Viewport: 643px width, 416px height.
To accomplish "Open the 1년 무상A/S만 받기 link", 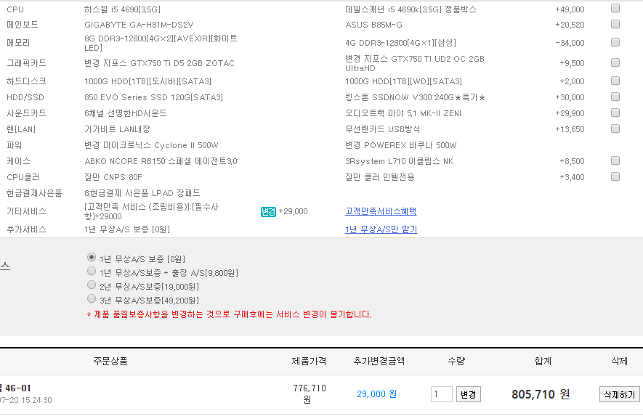I will point(381,229).
